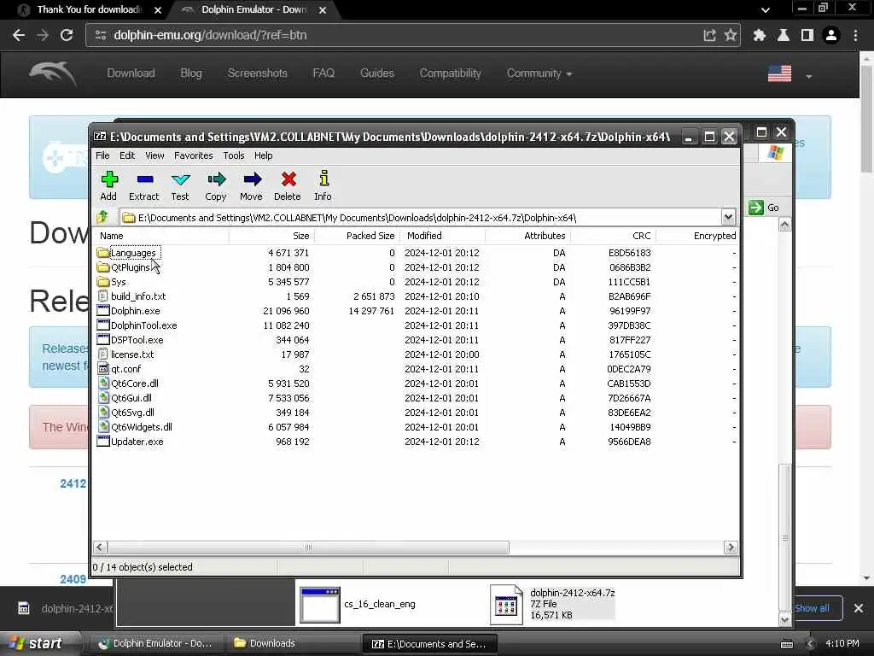
Task: Open Chrome profile avatar icon
Action: click(x=831, y=35)
